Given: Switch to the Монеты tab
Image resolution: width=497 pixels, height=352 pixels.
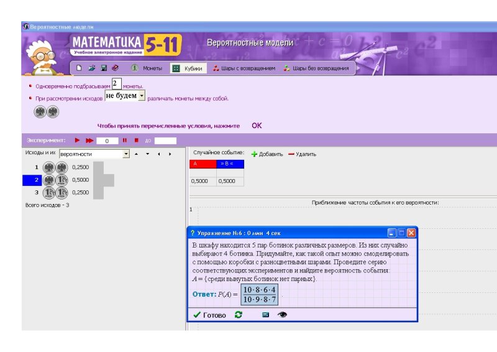Looking at the screenshot, I should pyautogui.click(x=147, y=68).
